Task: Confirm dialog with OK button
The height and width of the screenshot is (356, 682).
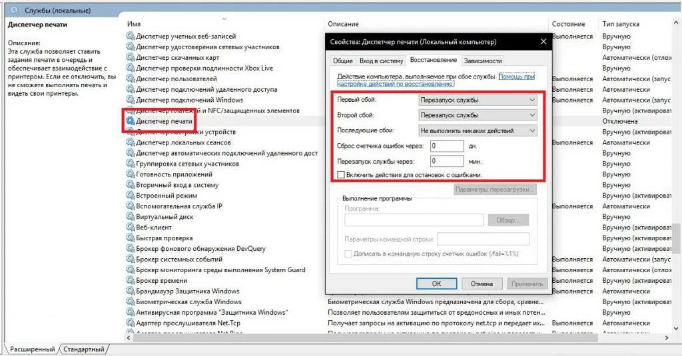Action: 436,283
